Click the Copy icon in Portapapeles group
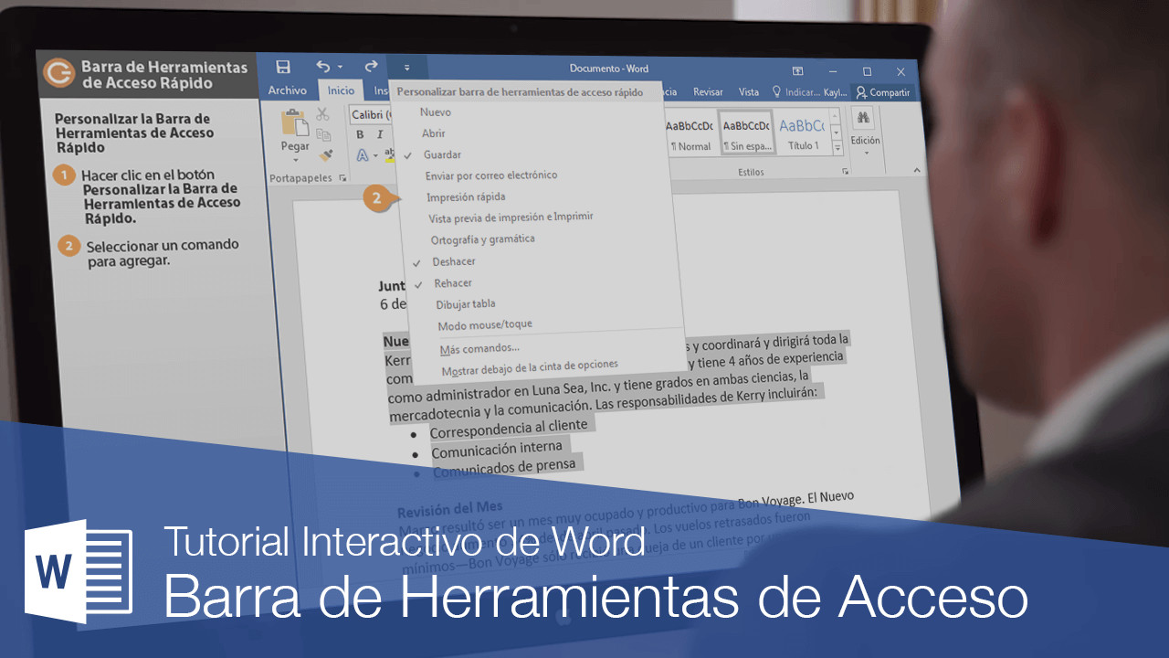Viewport: 1169px width, 658px height. pos(322,134)
